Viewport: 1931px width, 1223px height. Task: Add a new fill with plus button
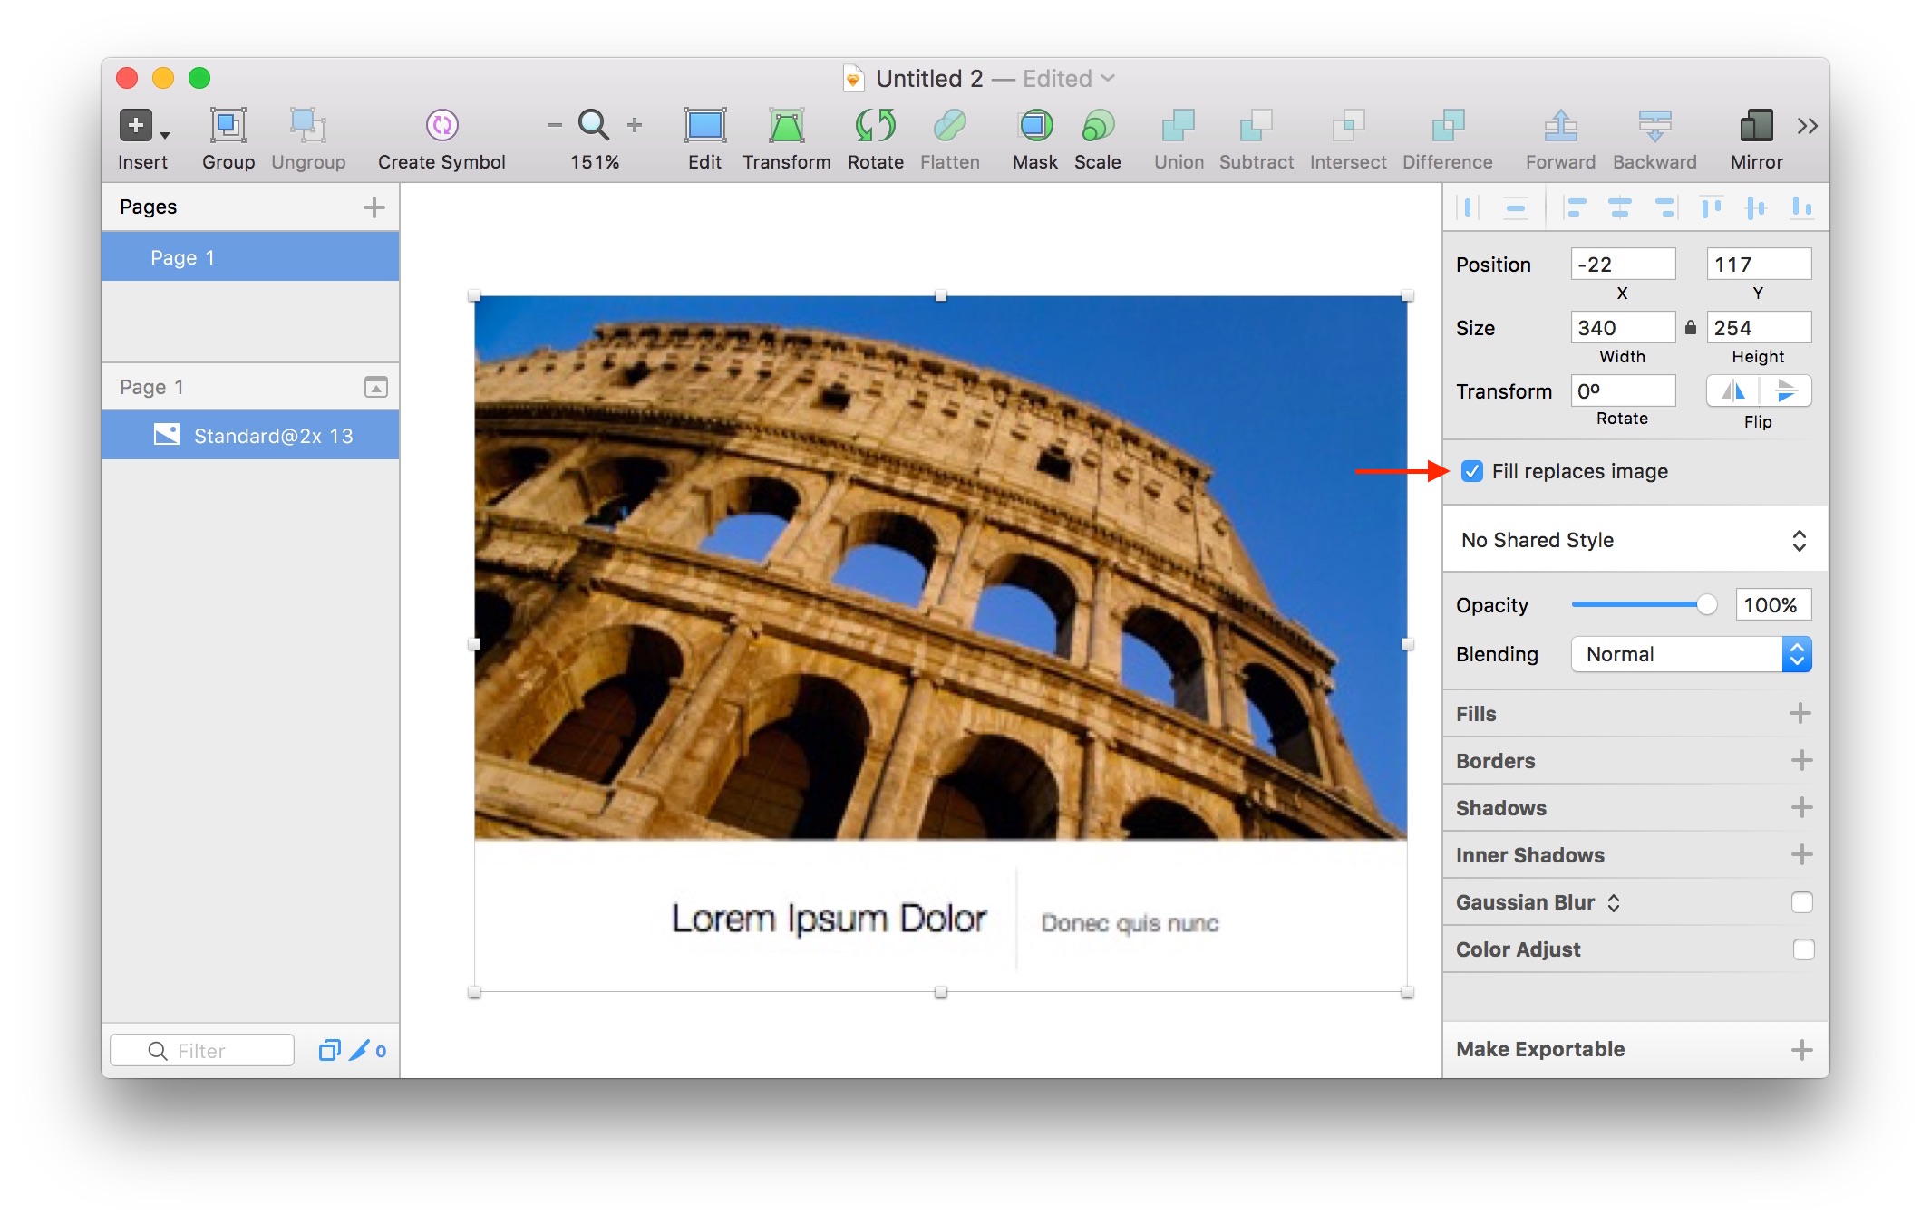pos(1800,714)
